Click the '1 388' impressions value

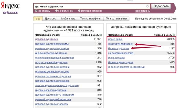(98, 44)
